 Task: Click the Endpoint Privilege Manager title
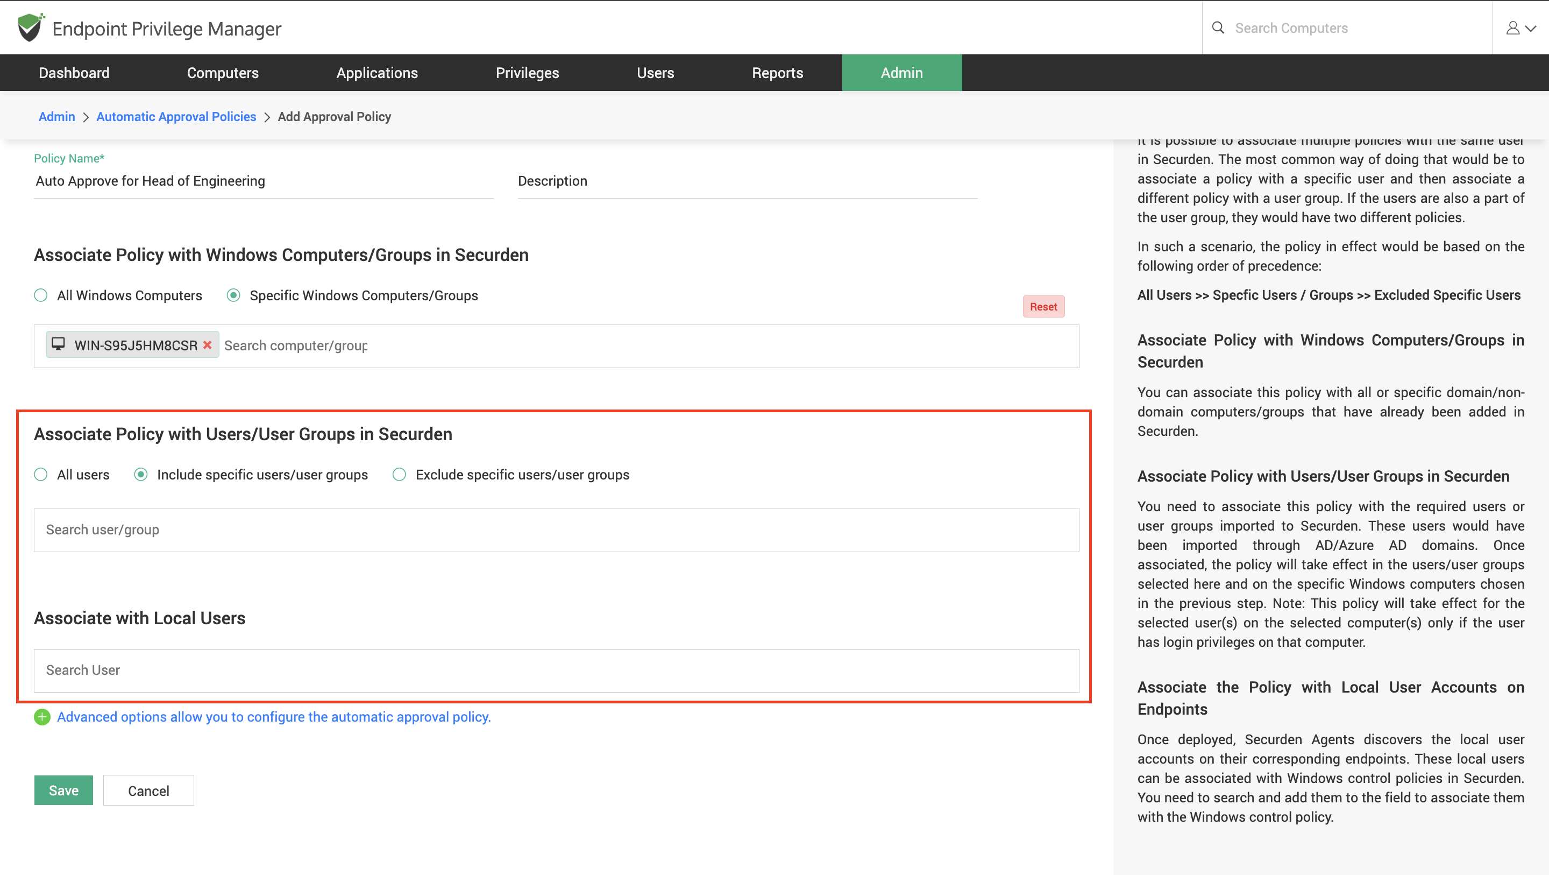(x=167, y=29)
